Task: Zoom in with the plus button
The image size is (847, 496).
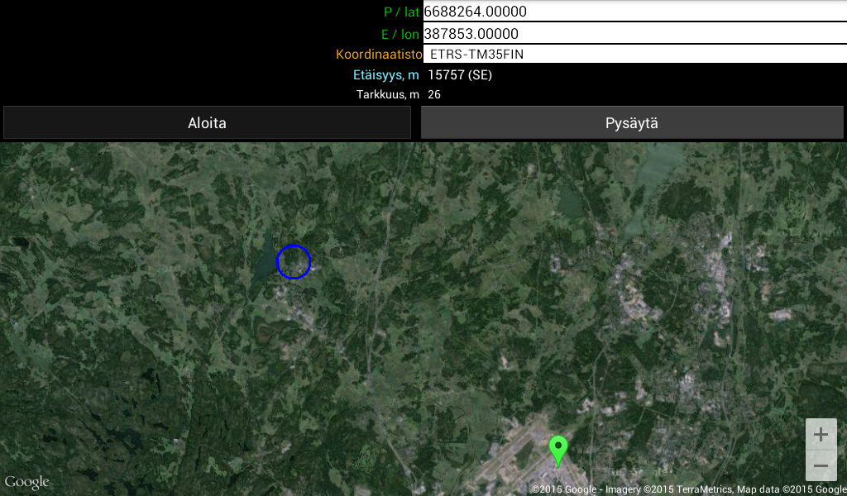Action: click(x=821, y=435)
